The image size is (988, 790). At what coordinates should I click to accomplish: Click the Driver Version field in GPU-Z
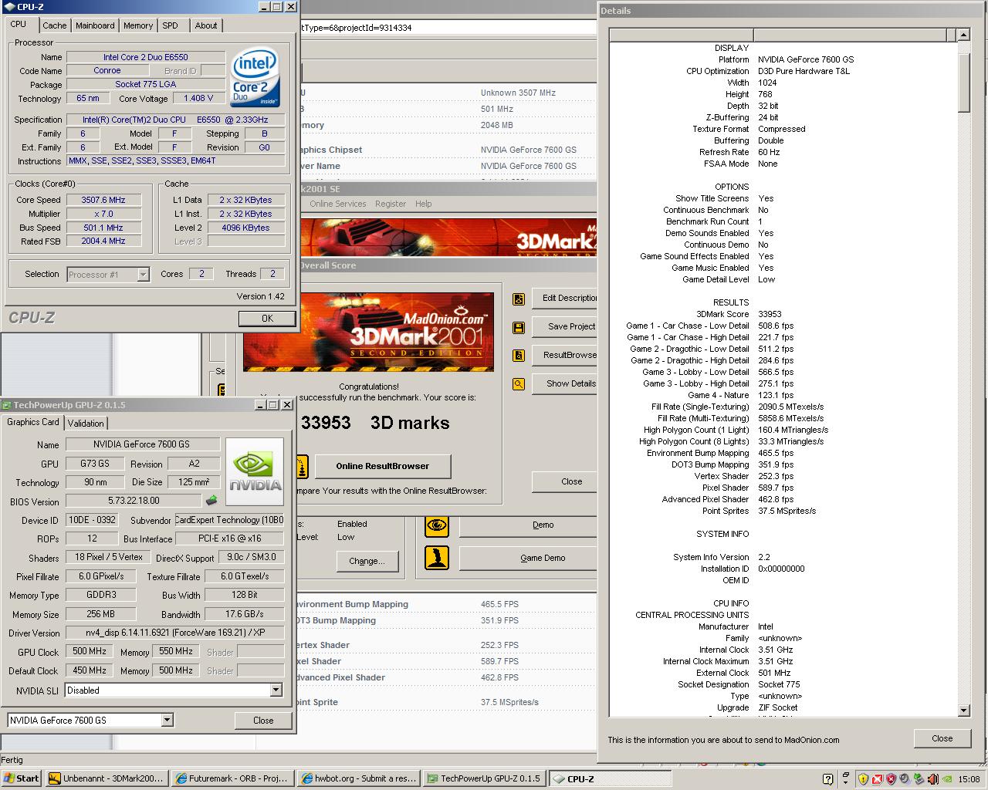pos(174,633)
